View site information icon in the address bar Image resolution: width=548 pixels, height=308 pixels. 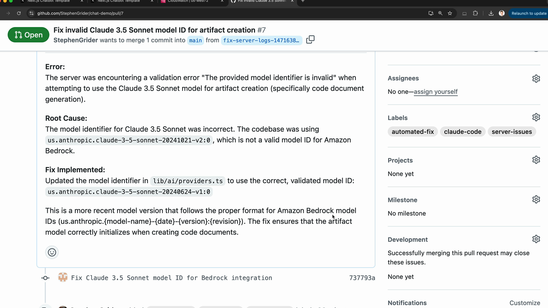coord(32,13)
